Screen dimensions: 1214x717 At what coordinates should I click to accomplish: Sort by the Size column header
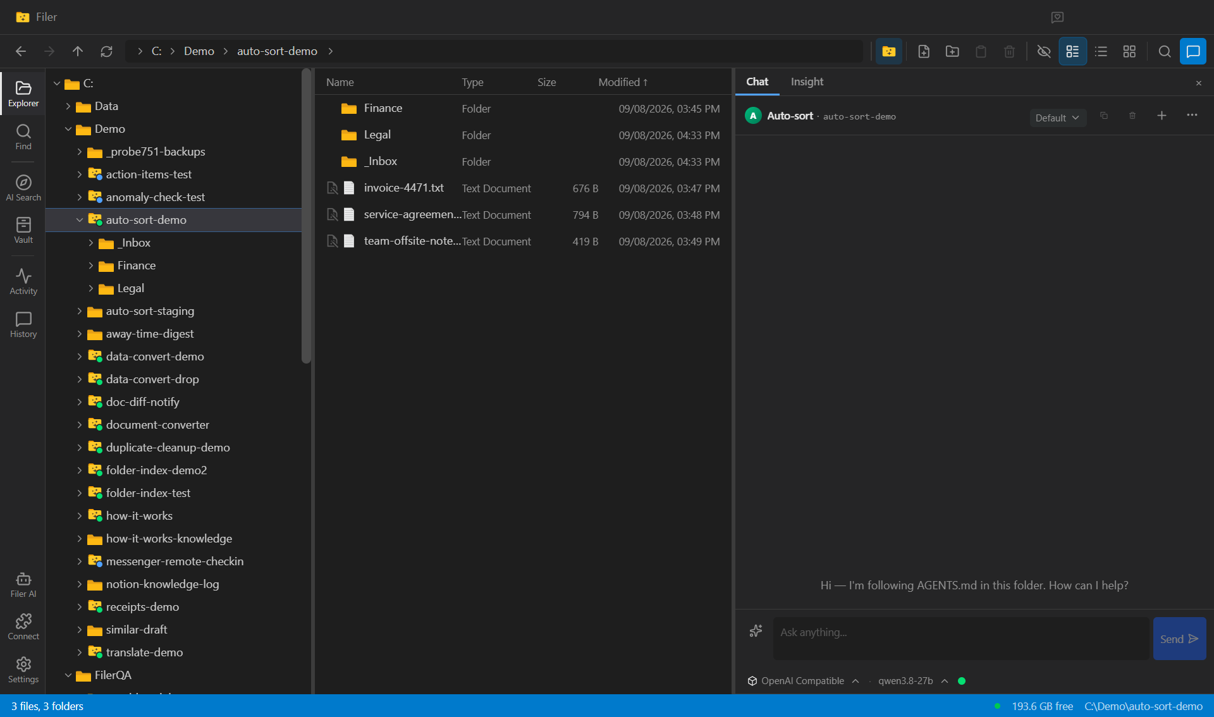click(547, 82)
